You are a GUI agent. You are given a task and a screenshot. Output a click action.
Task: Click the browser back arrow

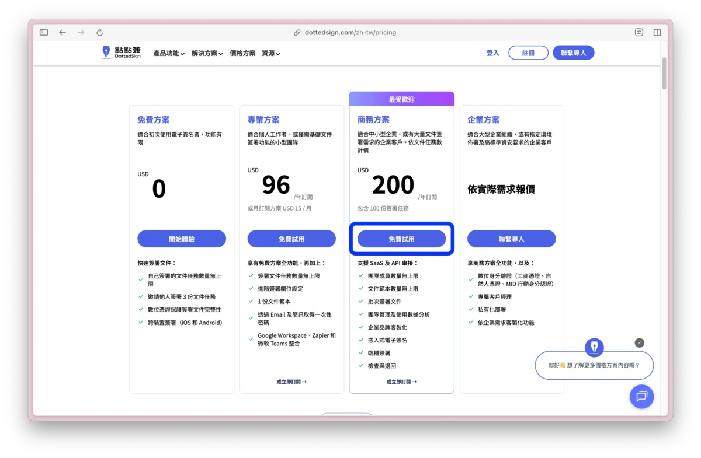pyautogui.click(x=63, y=32)
